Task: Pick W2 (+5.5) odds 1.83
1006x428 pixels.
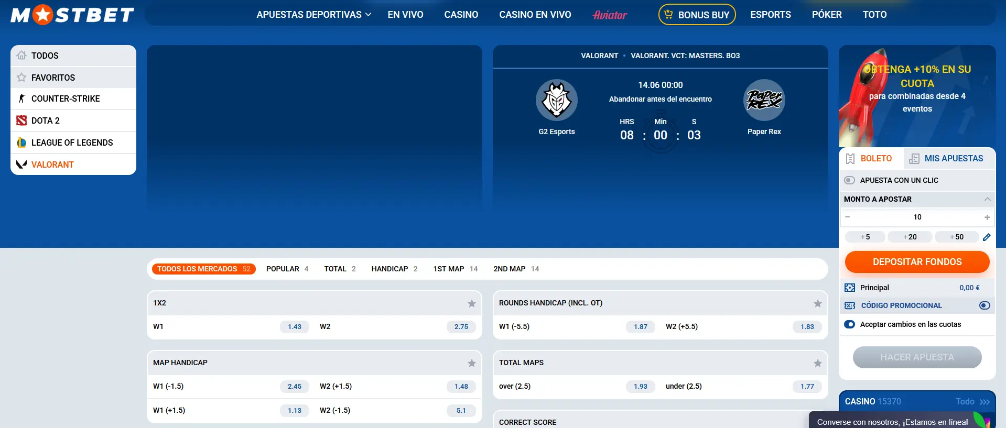Action: tap(807, 326)
